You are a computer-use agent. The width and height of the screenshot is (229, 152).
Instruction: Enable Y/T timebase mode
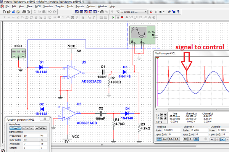point(159,139)
